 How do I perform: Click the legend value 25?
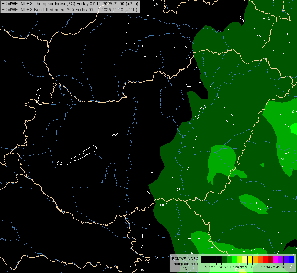tap(227, 267)
